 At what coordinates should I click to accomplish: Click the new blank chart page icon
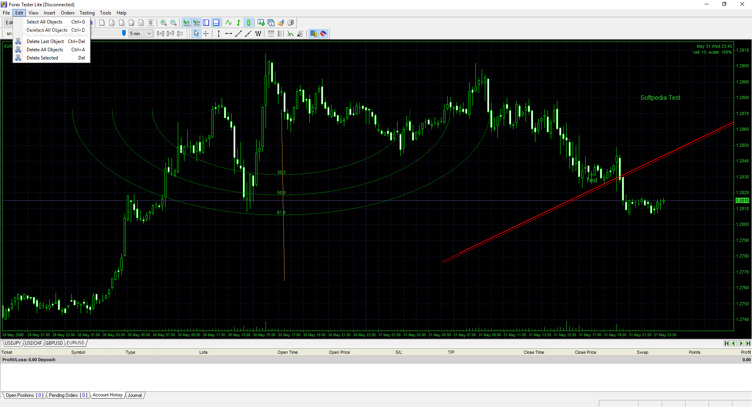tap(102, 23)
